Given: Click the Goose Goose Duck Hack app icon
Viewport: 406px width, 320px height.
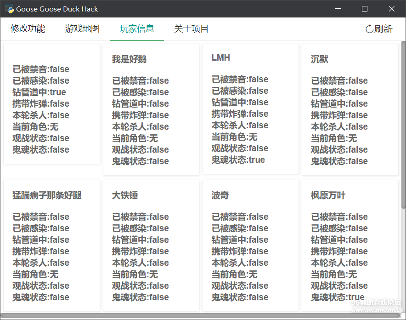Looking at the screenshot, I should 9,9.
